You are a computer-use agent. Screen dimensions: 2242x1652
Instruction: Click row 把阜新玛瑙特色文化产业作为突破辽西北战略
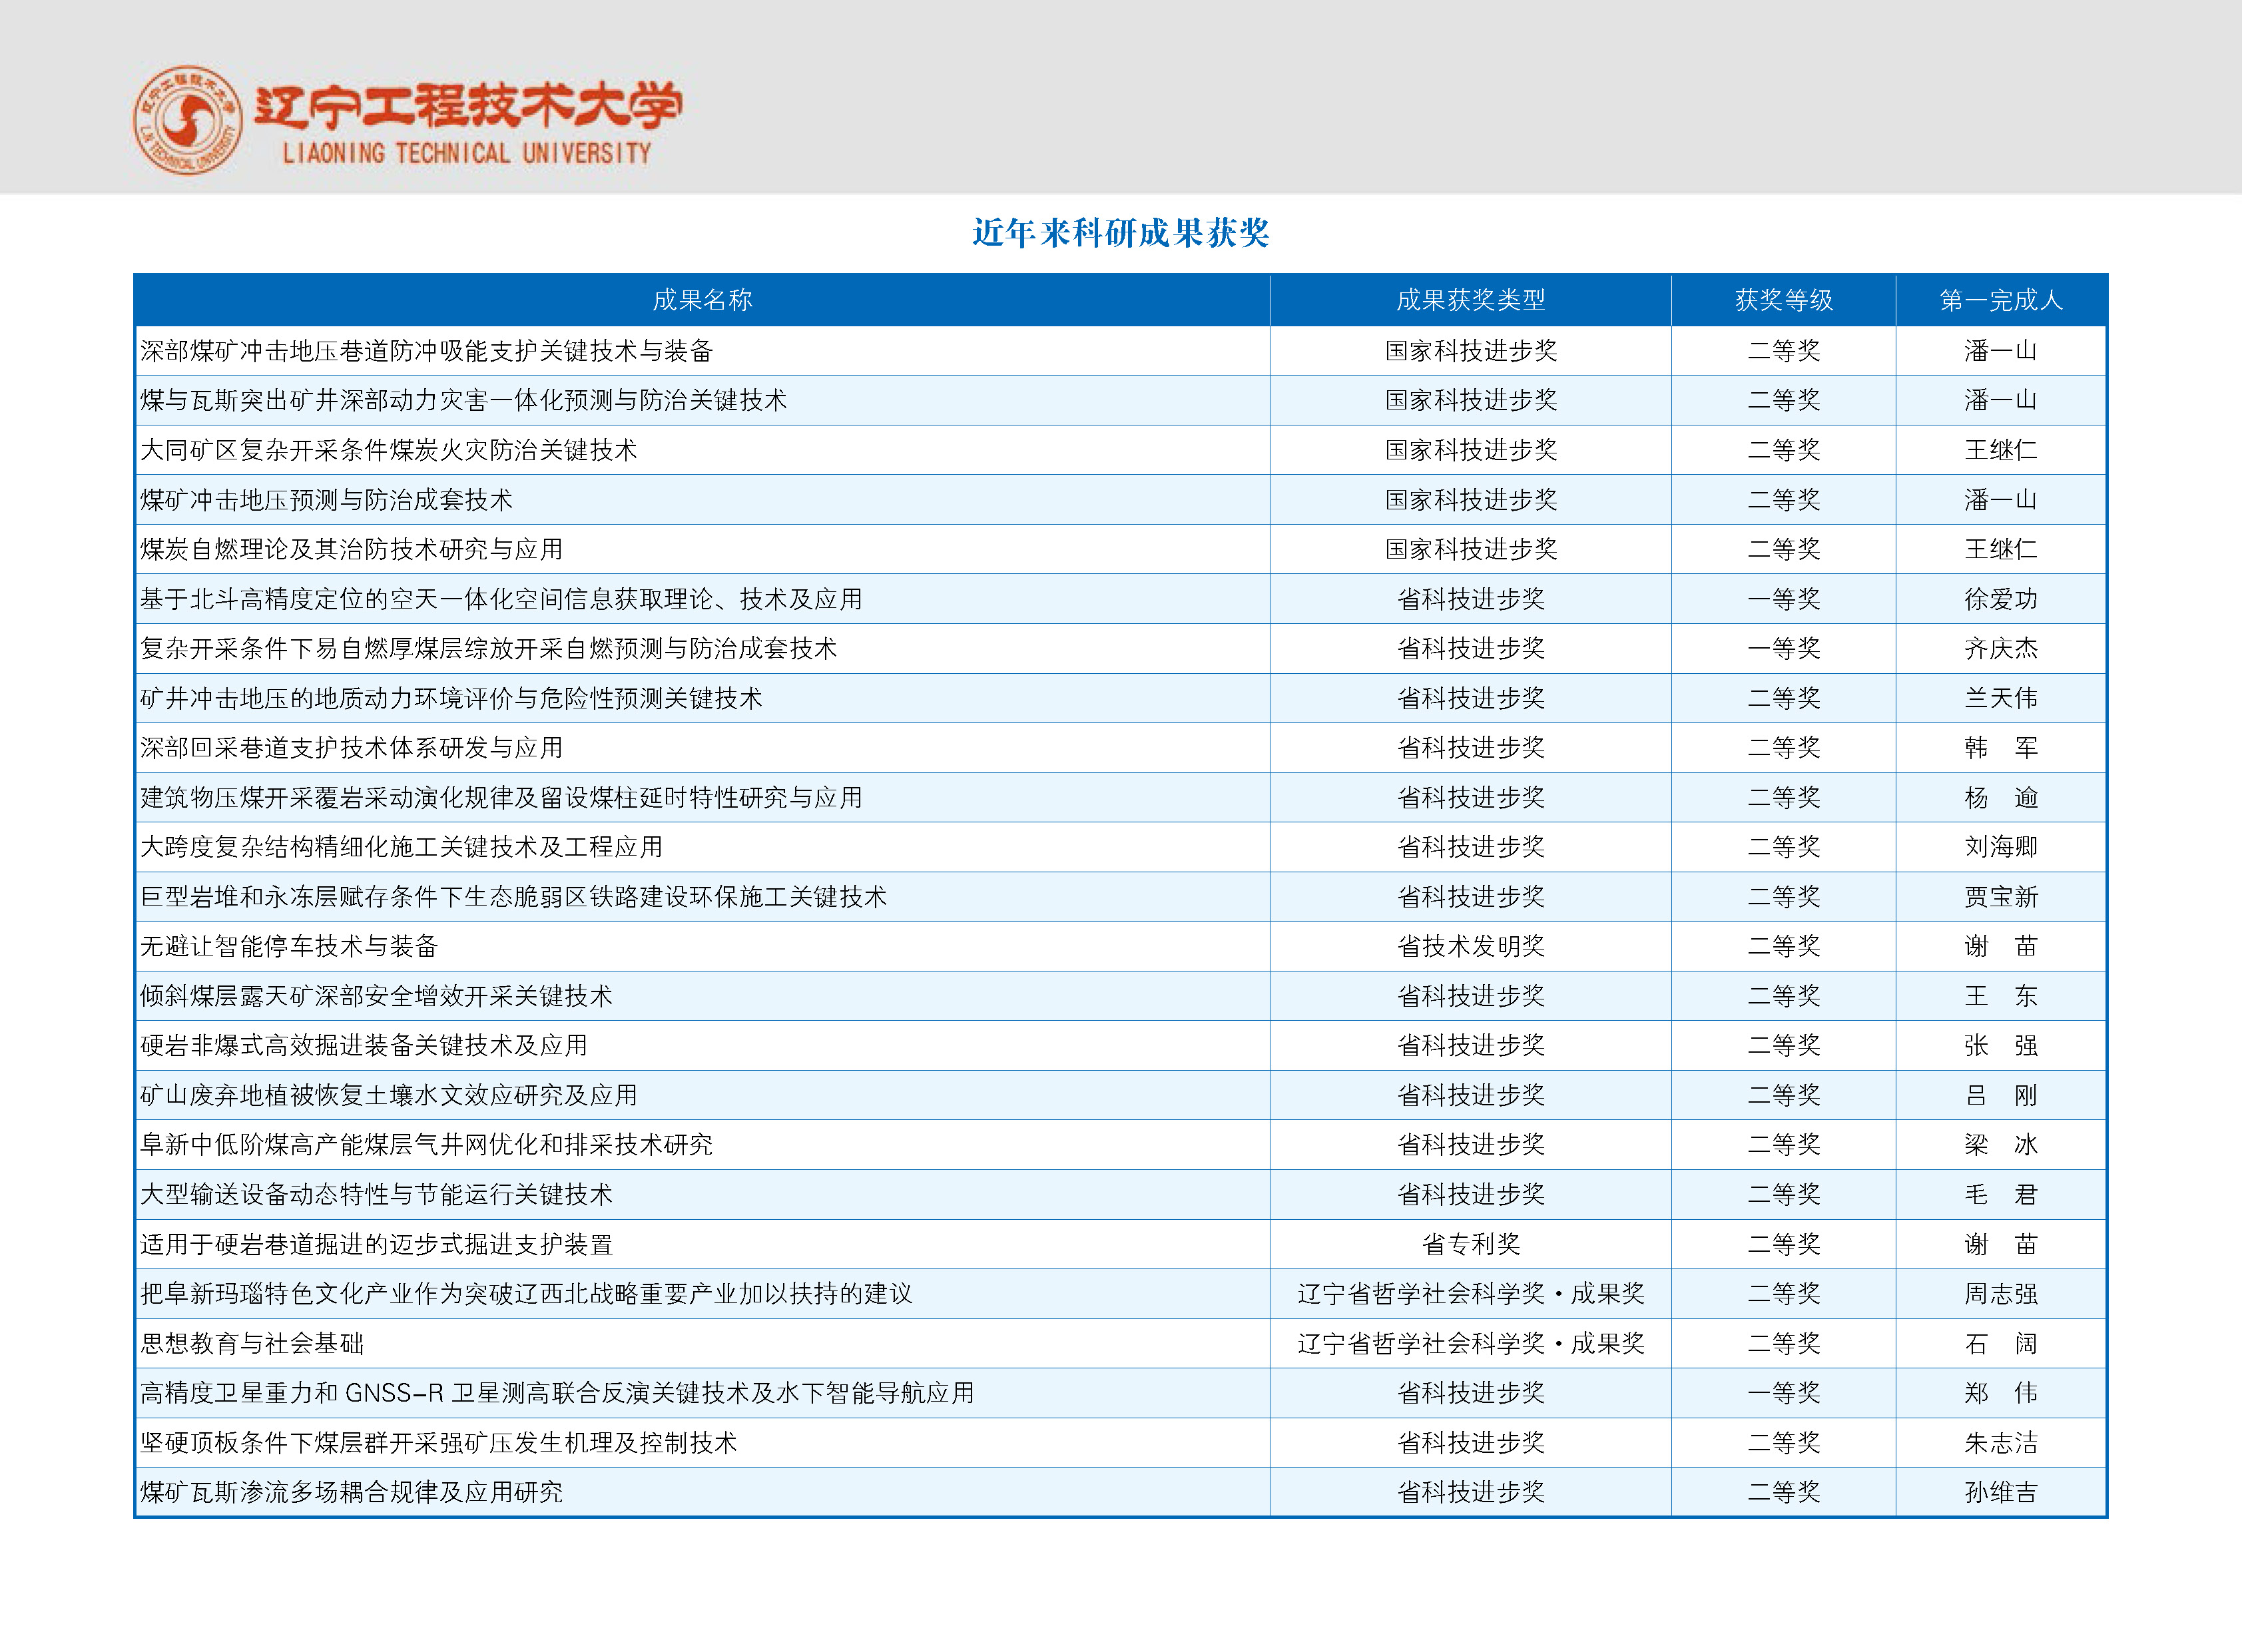[x=1120, y=1294]
